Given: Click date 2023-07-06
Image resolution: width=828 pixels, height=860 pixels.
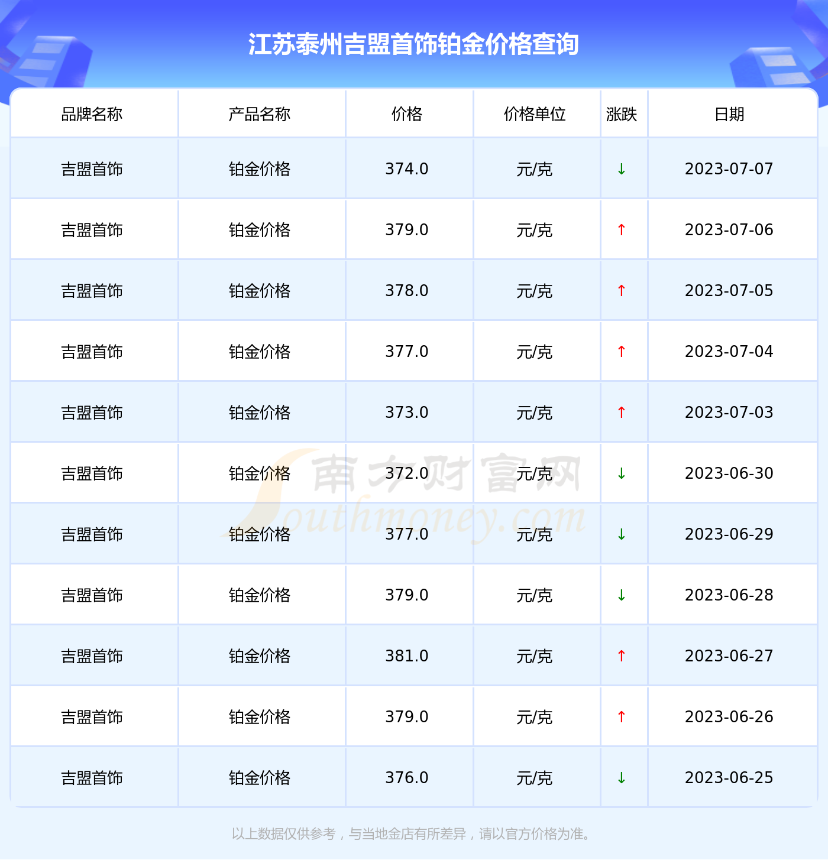Looking at the screenshot, I should click(729, 230).
